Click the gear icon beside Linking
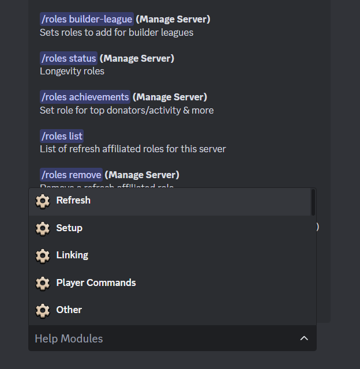The image size is (360, 369). click(43, 255)
